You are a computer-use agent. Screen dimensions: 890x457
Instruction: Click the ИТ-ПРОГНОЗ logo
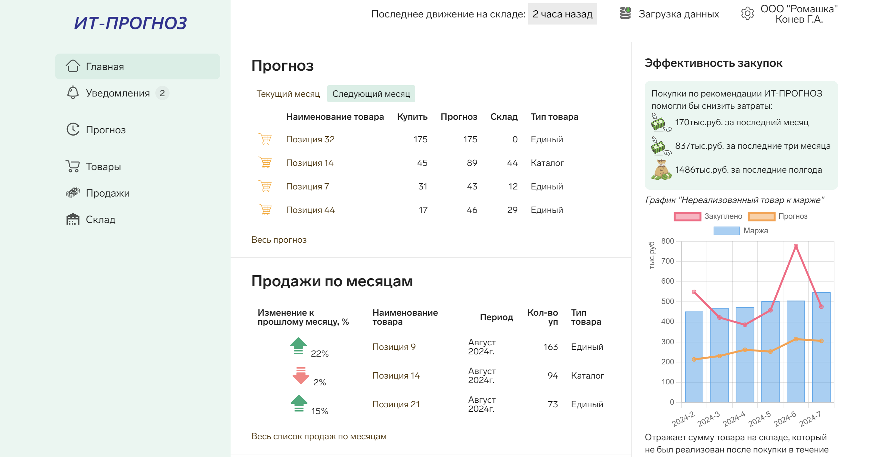point(130,23)
